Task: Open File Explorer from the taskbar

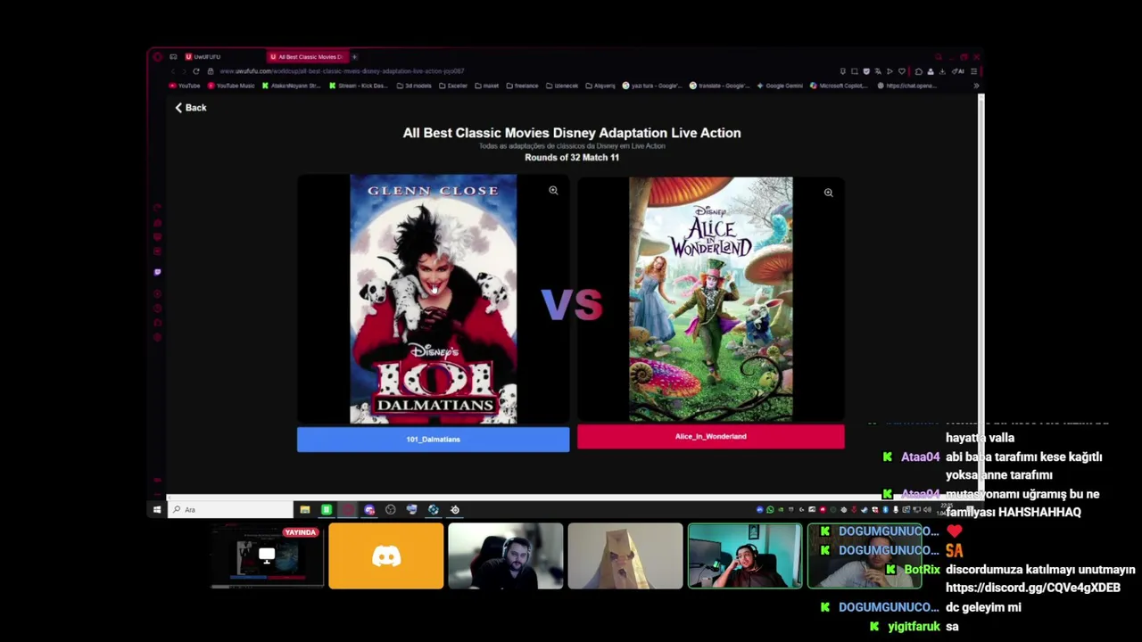Action: point(305,509)
